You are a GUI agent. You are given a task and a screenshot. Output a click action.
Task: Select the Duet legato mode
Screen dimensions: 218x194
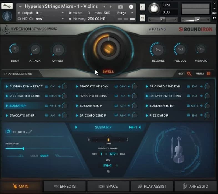[44, 156]
